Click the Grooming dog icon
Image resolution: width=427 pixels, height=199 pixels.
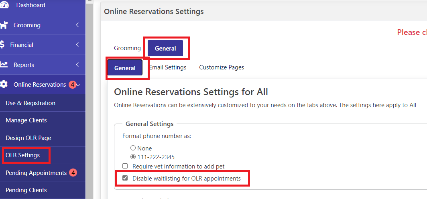point(4,25)
